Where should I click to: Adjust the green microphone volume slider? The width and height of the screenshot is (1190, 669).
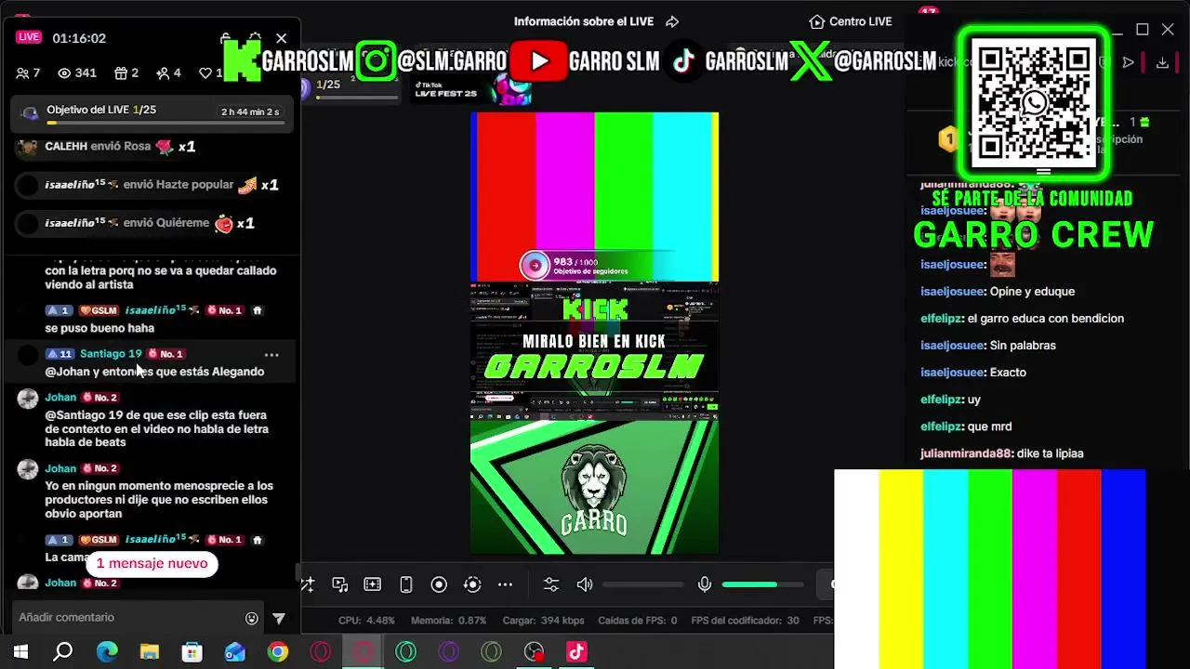[762, 584]
